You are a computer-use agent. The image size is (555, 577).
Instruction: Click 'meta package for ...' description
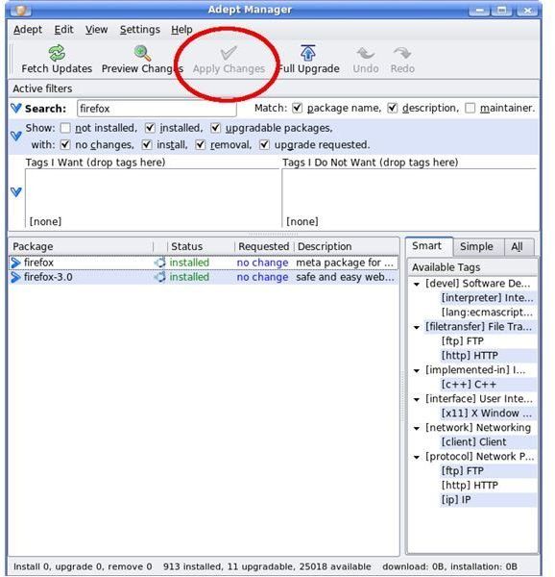click(x=345, y=263)
